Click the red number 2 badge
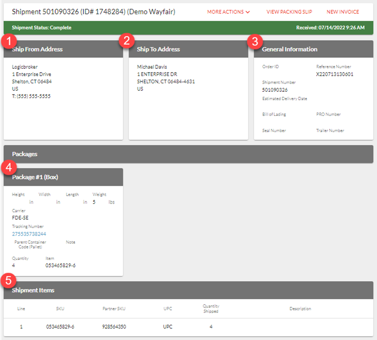Viewport: 377px width, 340px height. click(126, 41)
